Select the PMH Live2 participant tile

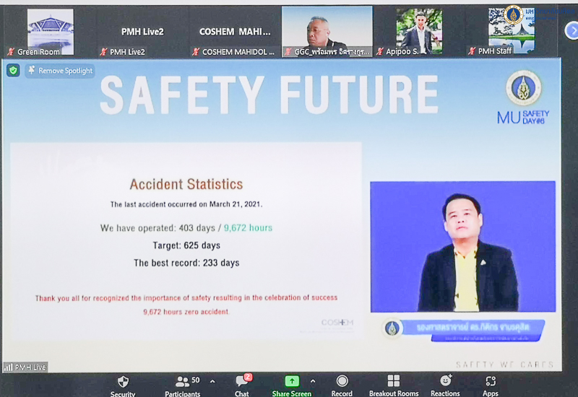[142, 32]
